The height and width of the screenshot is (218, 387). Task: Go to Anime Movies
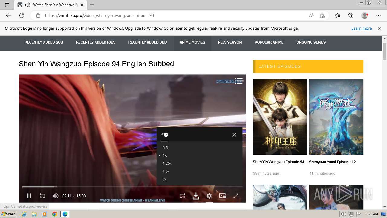[192, 42]
